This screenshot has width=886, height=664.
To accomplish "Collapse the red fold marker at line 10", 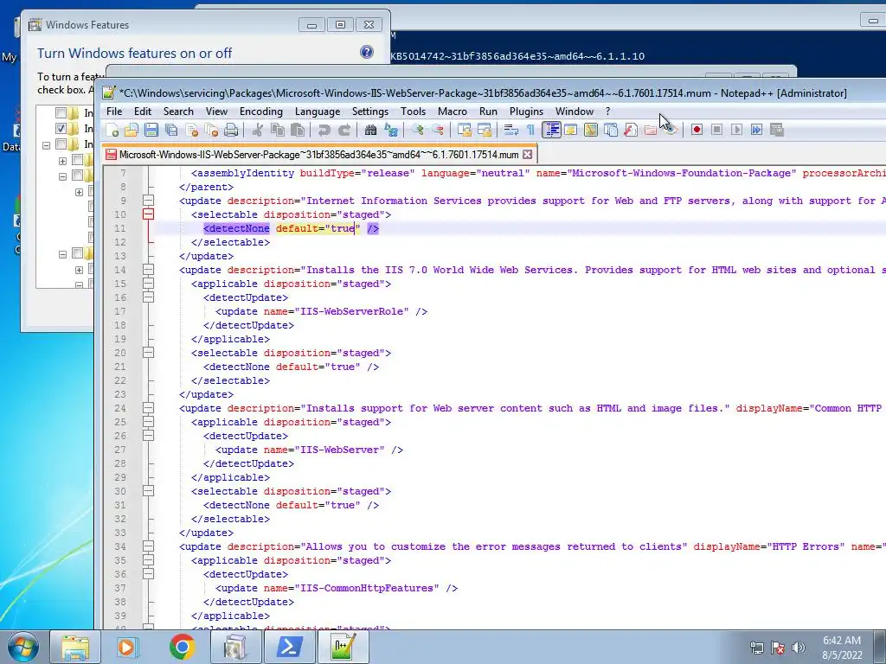I will [148, 214].
